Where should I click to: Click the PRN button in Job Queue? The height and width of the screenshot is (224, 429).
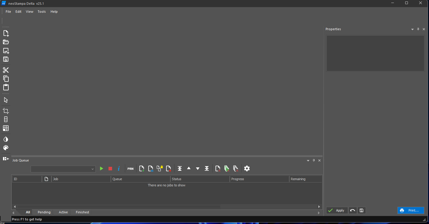pos(131,169)
